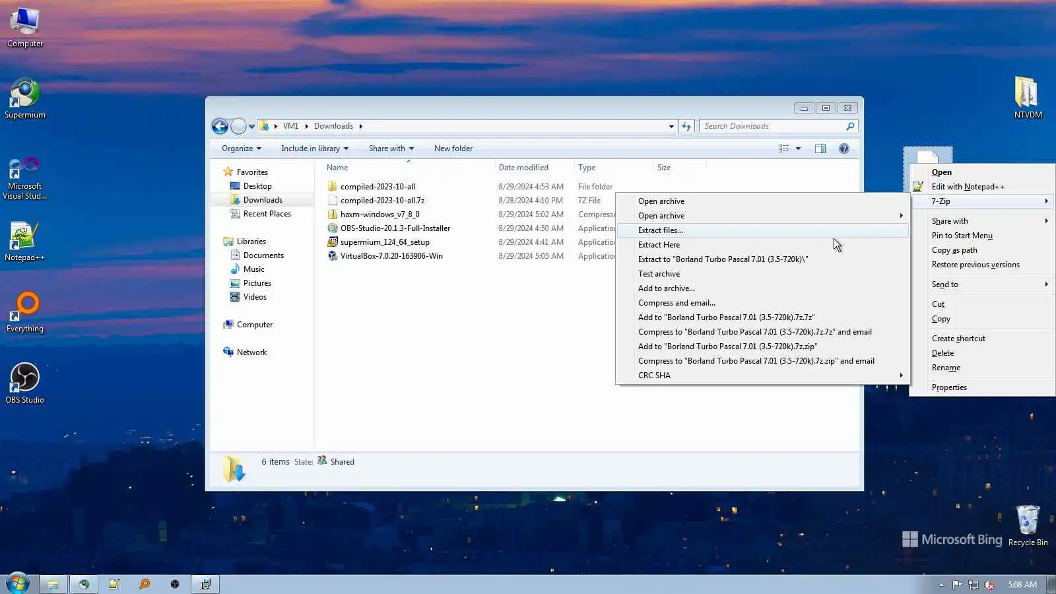Launch OBS Studio from the taskbar
Screen dimensions: 1056x594
coord(175,584)
